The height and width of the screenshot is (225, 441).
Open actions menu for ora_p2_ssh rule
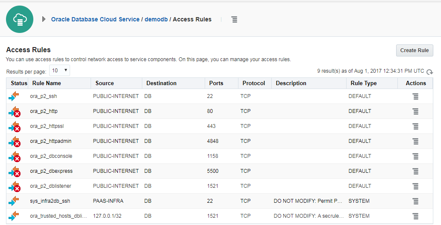415,96
